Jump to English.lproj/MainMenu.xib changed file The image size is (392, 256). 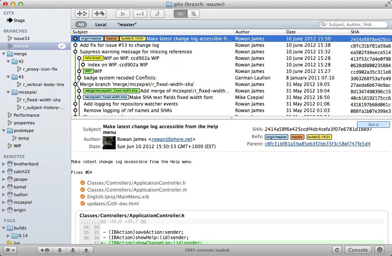[x=118, y=197]
